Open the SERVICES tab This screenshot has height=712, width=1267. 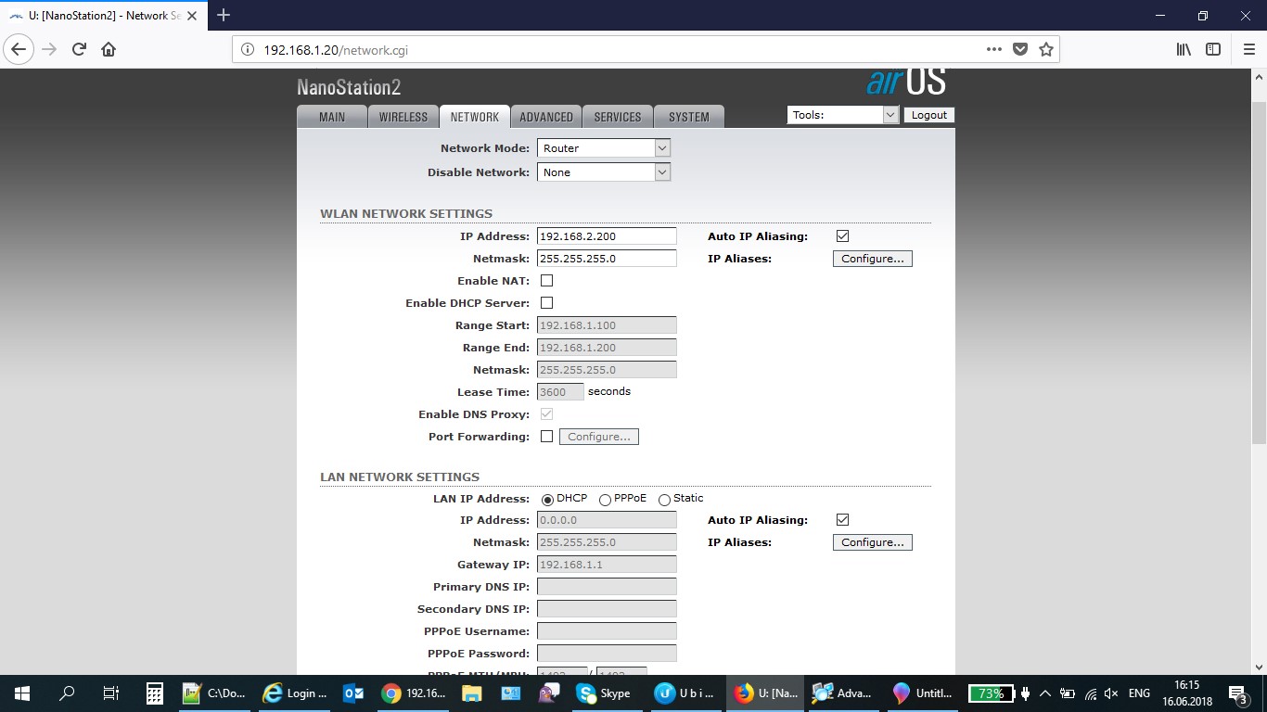[618, 117]
